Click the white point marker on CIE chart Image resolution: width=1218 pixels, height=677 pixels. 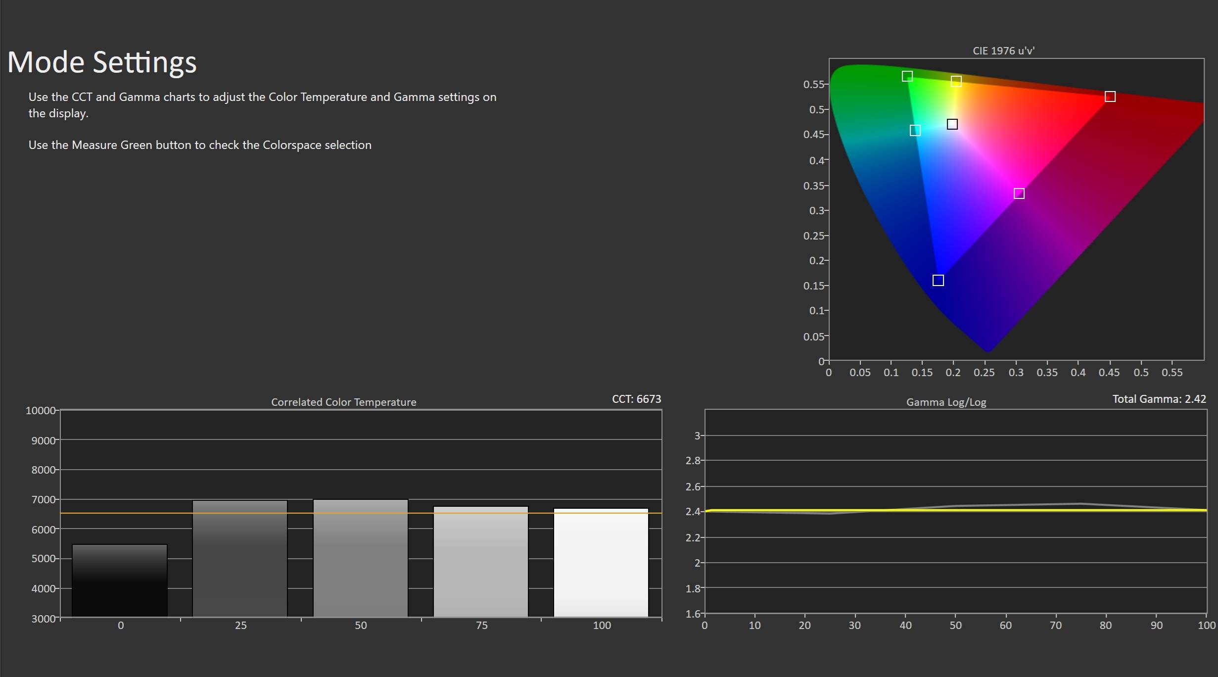pos(952,124)
